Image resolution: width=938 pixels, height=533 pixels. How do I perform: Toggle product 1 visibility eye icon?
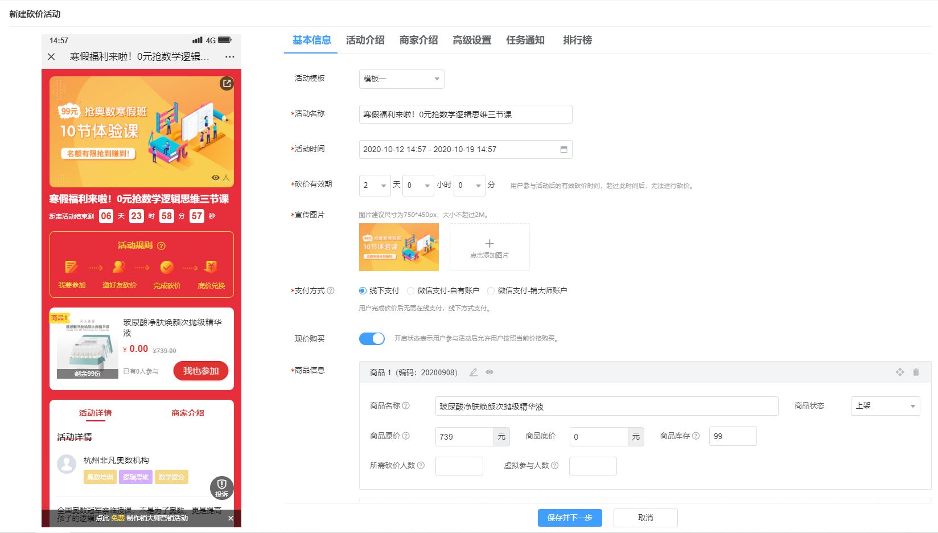pos(489,372)
